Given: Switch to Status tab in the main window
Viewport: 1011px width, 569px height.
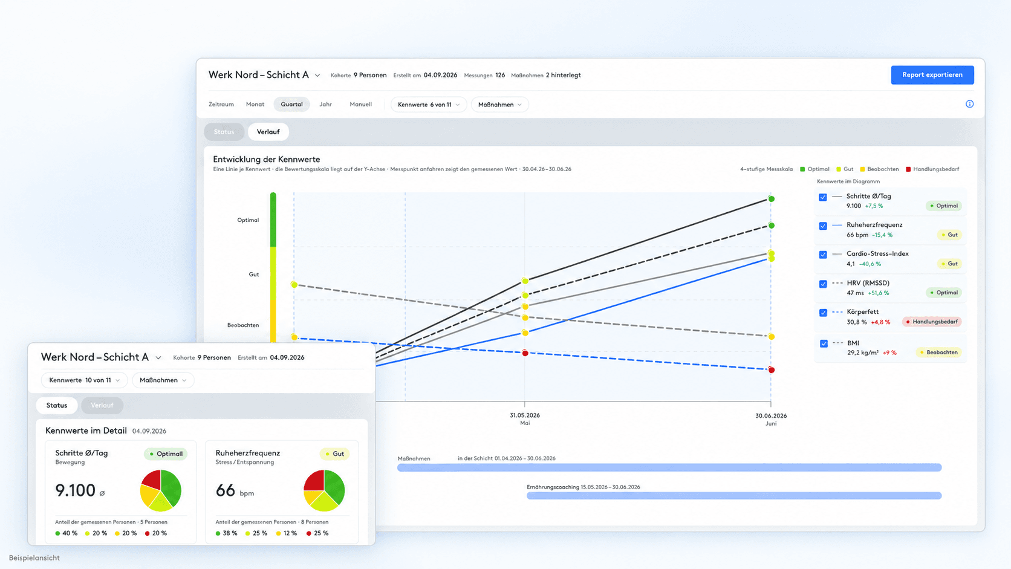Looking at the screenshot, I should tap(224, 132).
